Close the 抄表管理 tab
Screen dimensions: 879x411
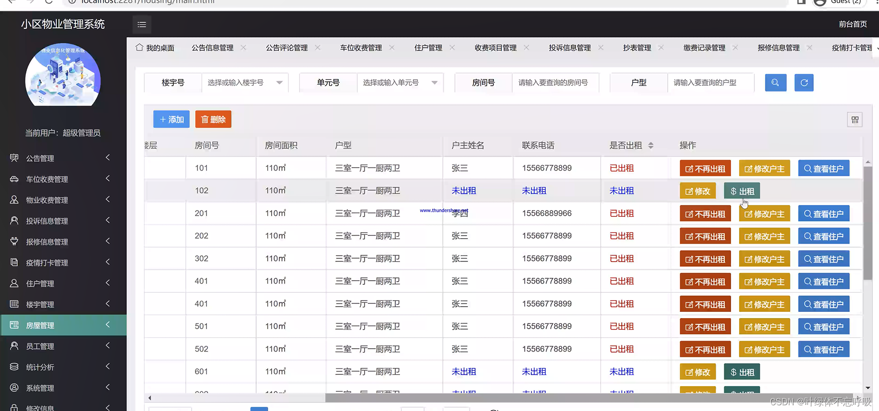pyautogui.click(x=661, y=47)
